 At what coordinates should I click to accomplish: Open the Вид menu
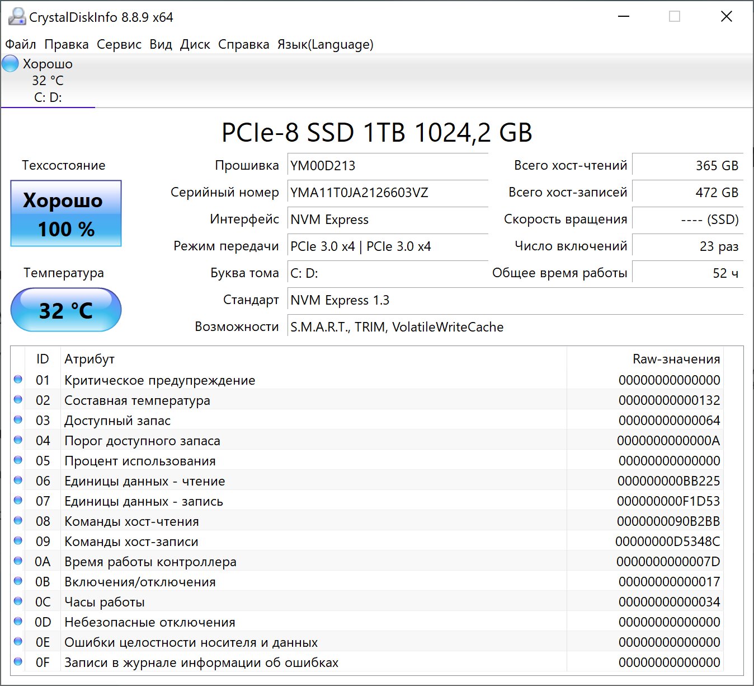click(161, 44)
